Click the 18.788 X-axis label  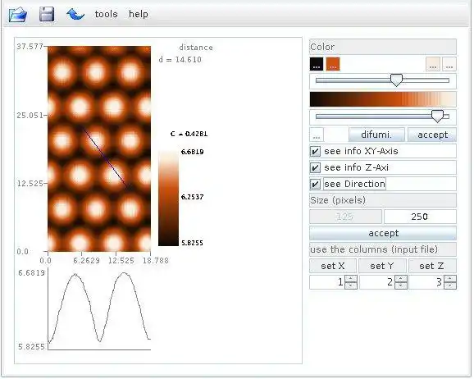point(155,260)
